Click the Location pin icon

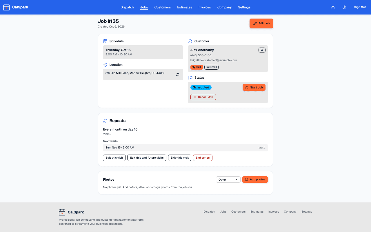tap(105, 65)
